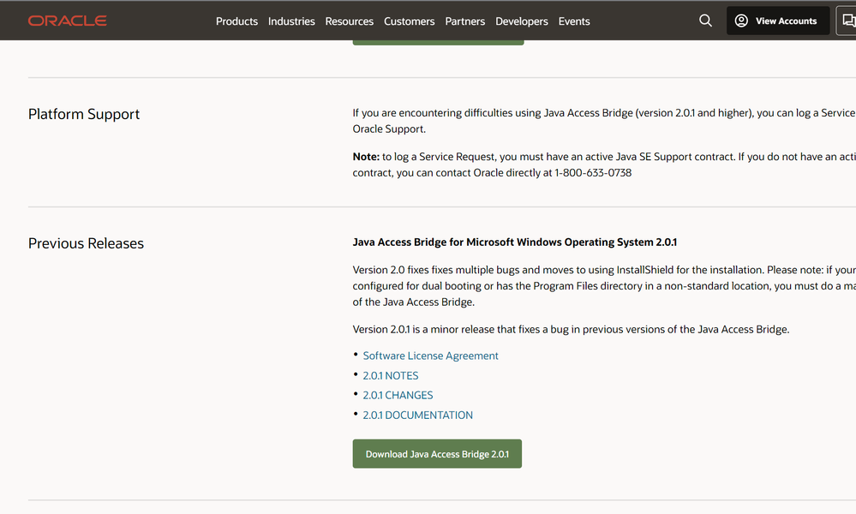Click the Platform Support section heading

click(x=84, y=114)
